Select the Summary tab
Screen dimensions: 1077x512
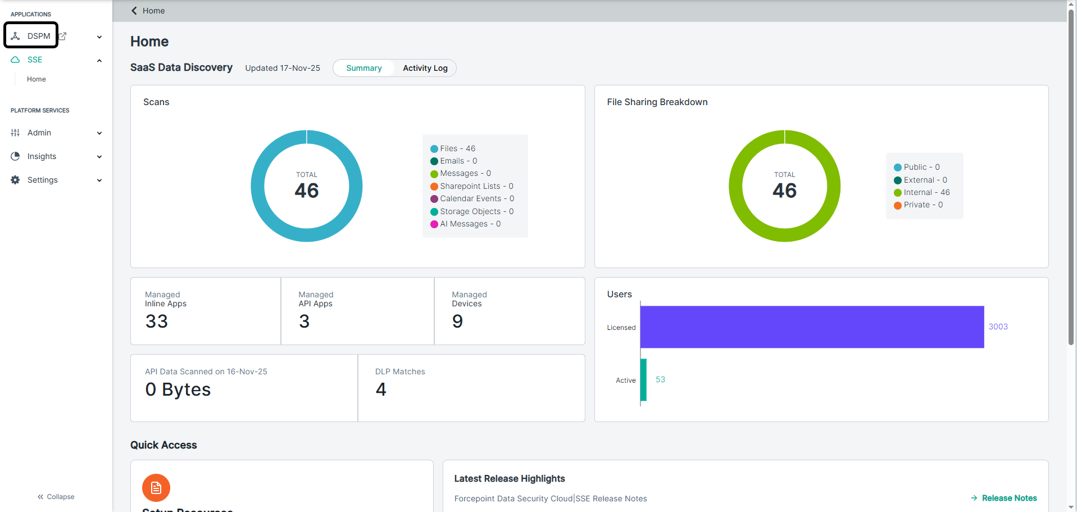[363, 68]
